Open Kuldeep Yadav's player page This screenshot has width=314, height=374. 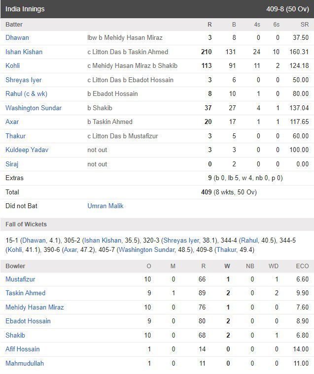coord(27,150)
